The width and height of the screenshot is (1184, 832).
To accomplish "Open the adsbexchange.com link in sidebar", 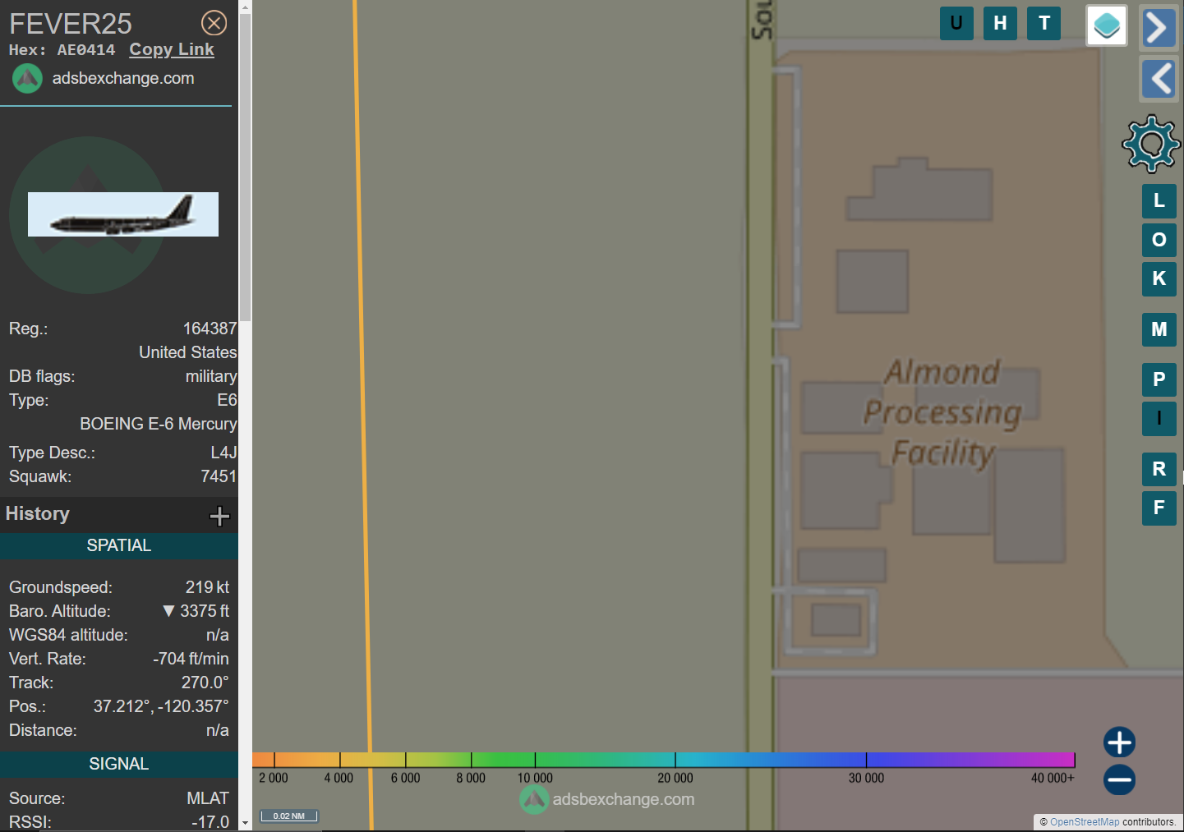I will (x=123, y=78).
